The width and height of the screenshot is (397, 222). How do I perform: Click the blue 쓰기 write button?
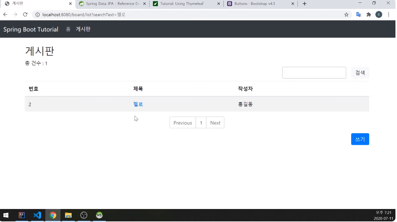(x=360, y=139)
